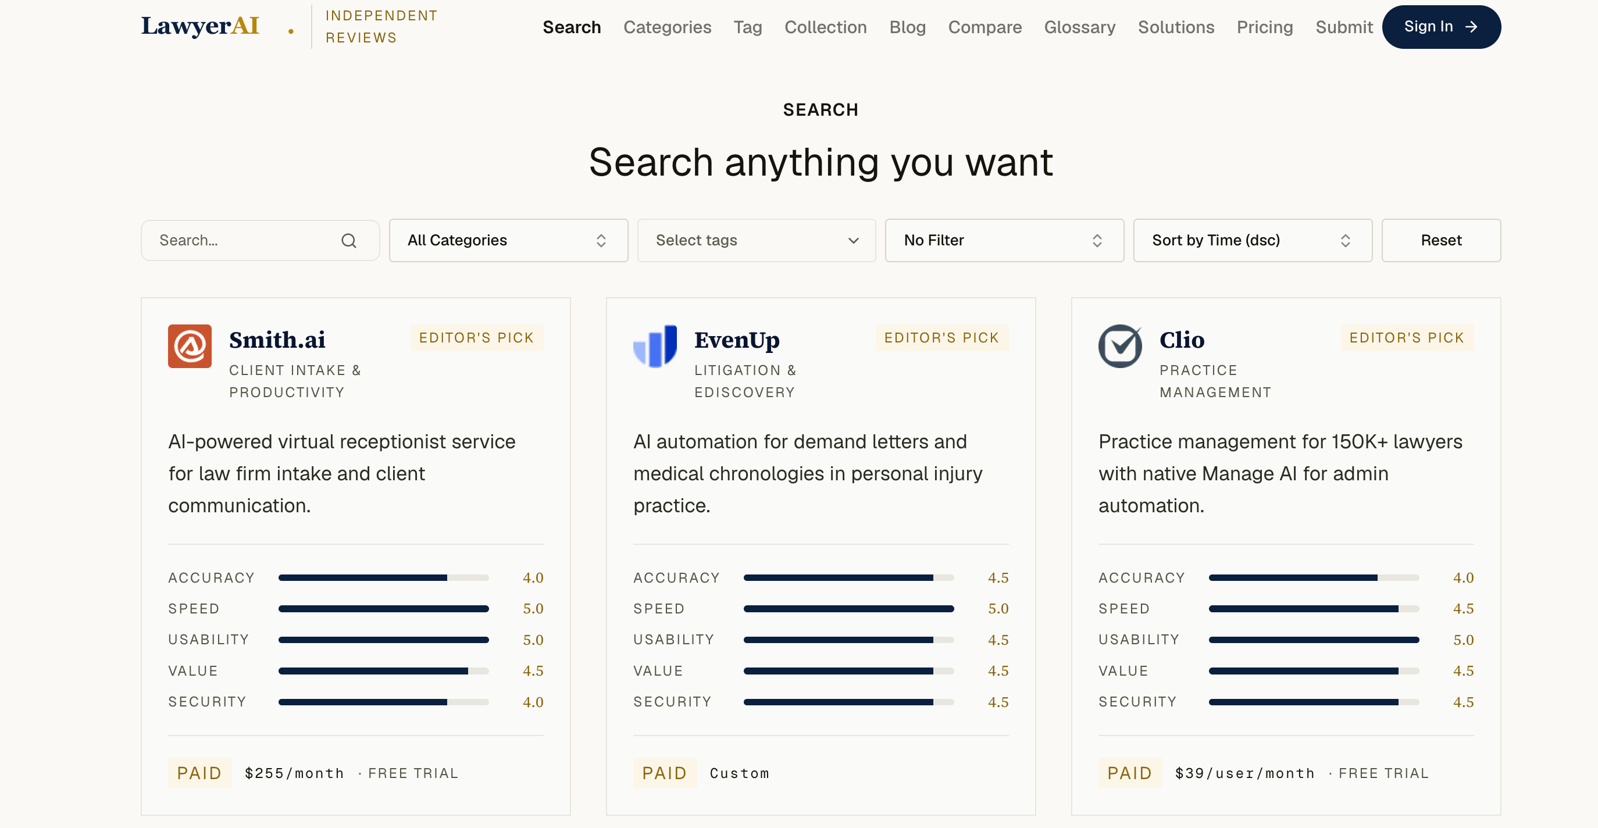Expand the All Categories dropdown
This screenshot has width=1598, height=828.
point(509,241)
